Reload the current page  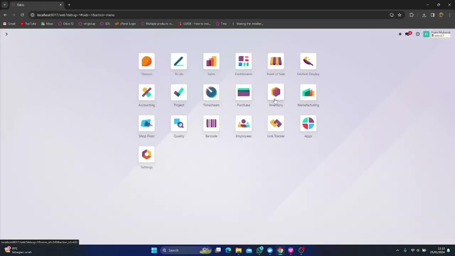tap(22, 15)
